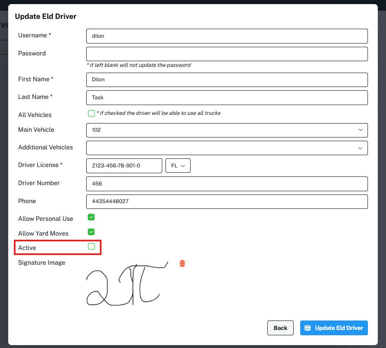Focus the Driver Number field
This screenshot has width=386, height=348.
point(227,184)
